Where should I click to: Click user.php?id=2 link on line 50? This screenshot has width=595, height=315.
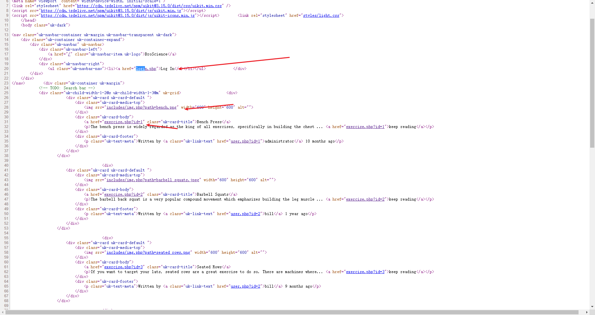pos(245,214)
